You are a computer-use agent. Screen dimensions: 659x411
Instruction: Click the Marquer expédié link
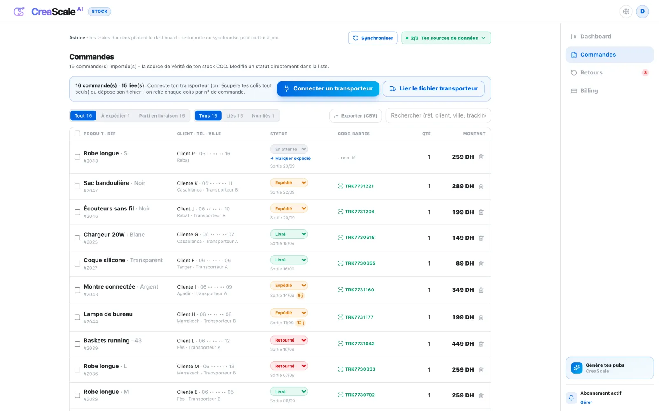click(290, 158)
